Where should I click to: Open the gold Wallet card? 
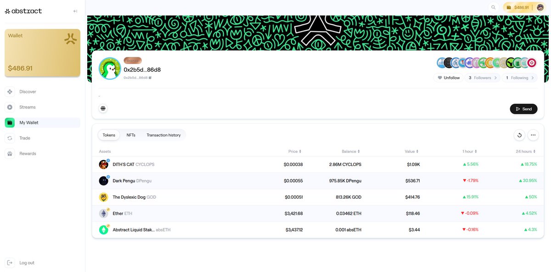[x=43, y=53]
